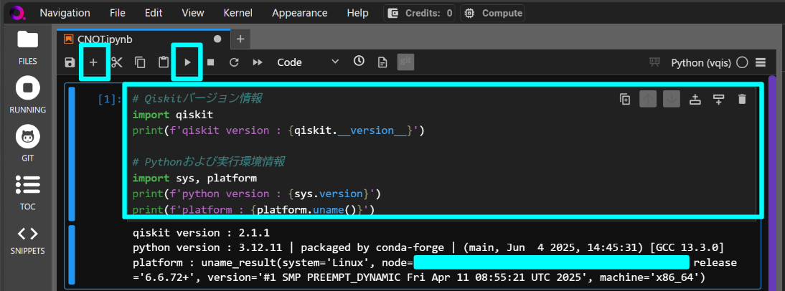Move the cell down with arrow button
The height and width of the screenshot is (291, 785).
point(672,100)
